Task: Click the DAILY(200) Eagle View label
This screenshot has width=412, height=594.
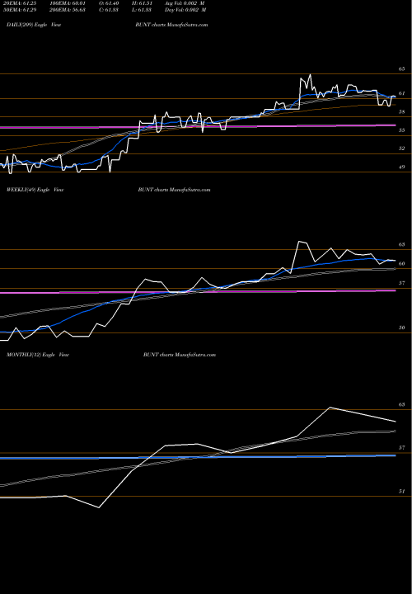Action: point(34,25)
